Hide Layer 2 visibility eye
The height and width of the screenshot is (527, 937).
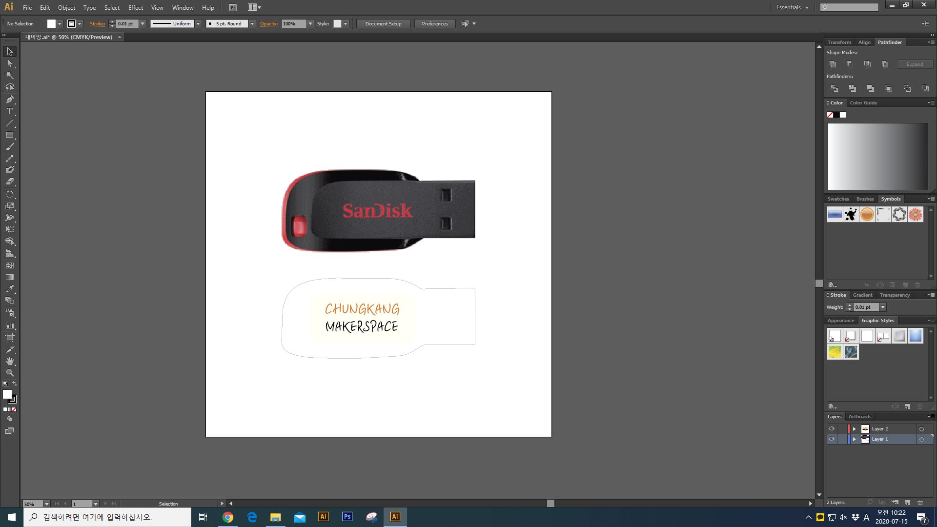[831, 429]
